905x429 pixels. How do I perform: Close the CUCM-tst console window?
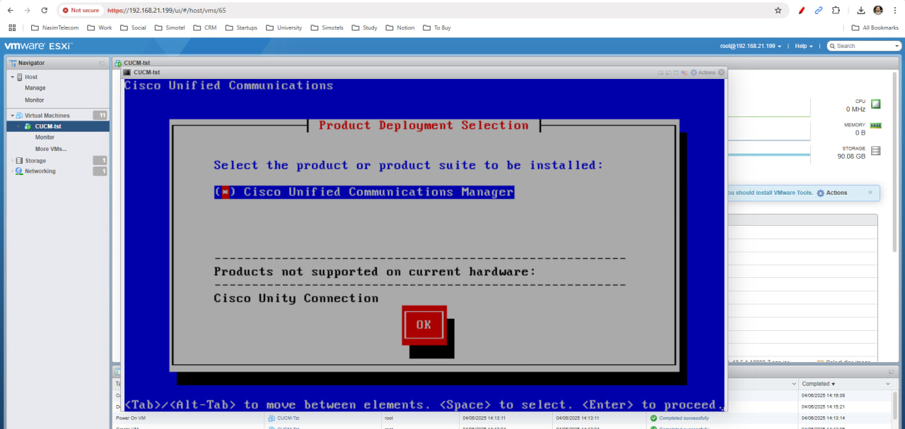pos(721,73)
